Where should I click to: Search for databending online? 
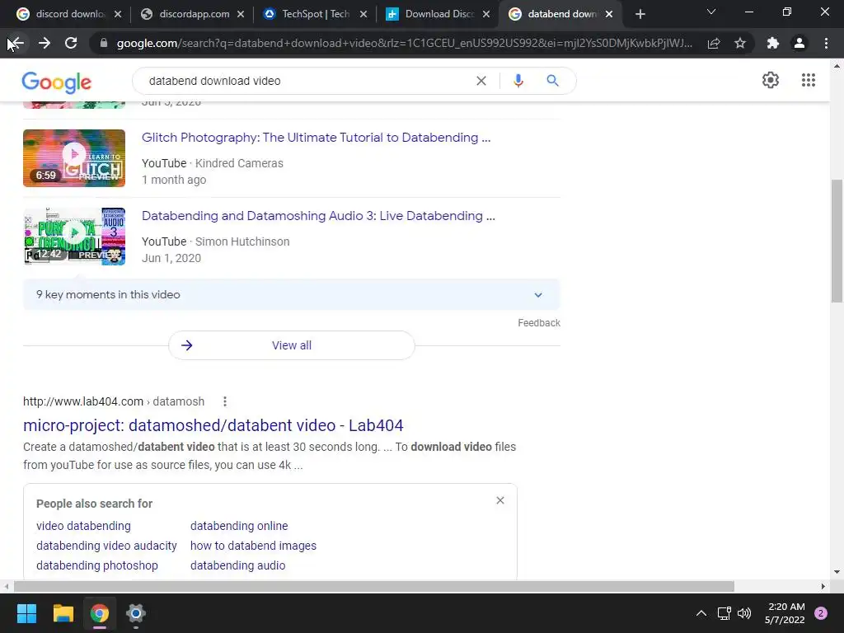239,526
